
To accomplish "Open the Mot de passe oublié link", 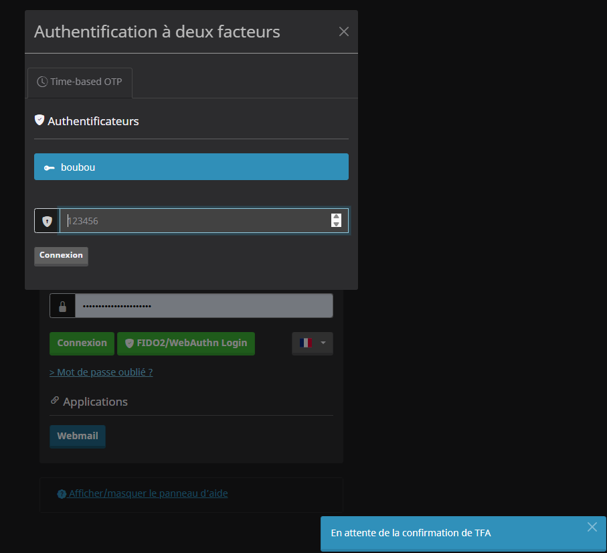I will (101, 372).
